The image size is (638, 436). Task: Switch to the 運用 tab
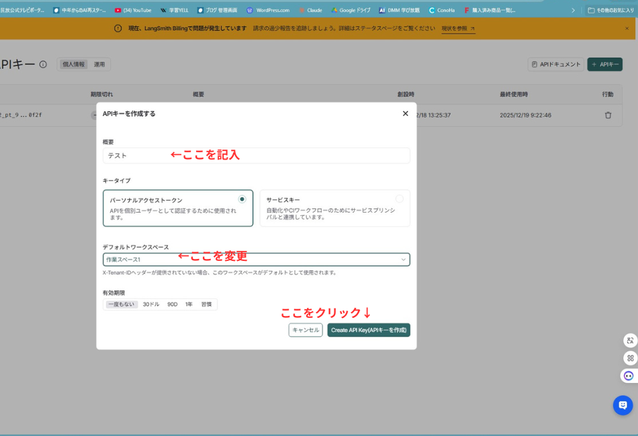[x=99, y=64]
